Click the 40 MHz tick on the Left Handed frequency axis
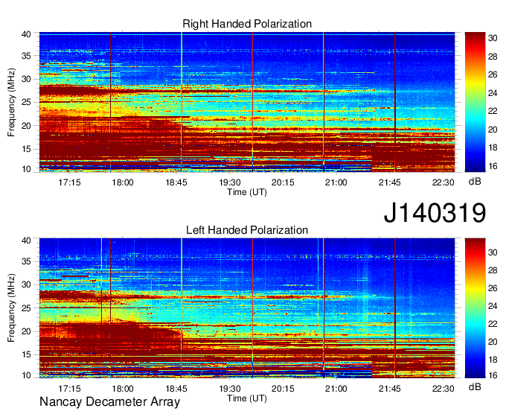 [26, 240]
